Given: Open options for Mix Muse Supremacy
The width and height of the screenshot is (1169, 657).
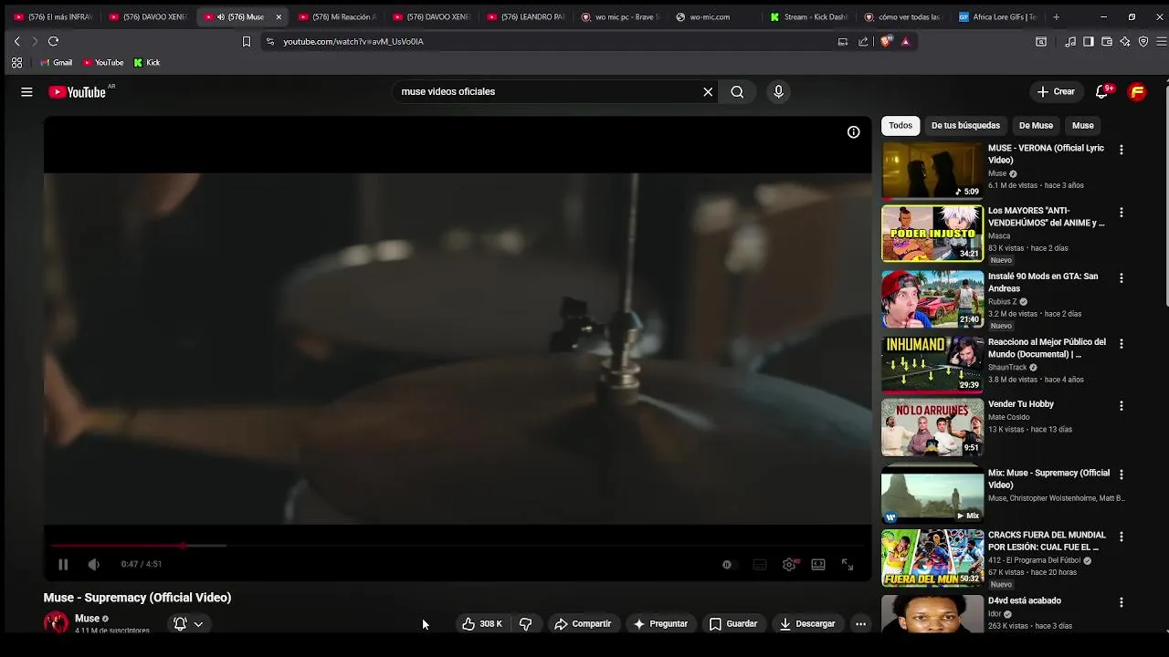Looking at the screenshot, I should coord(1122,474).
